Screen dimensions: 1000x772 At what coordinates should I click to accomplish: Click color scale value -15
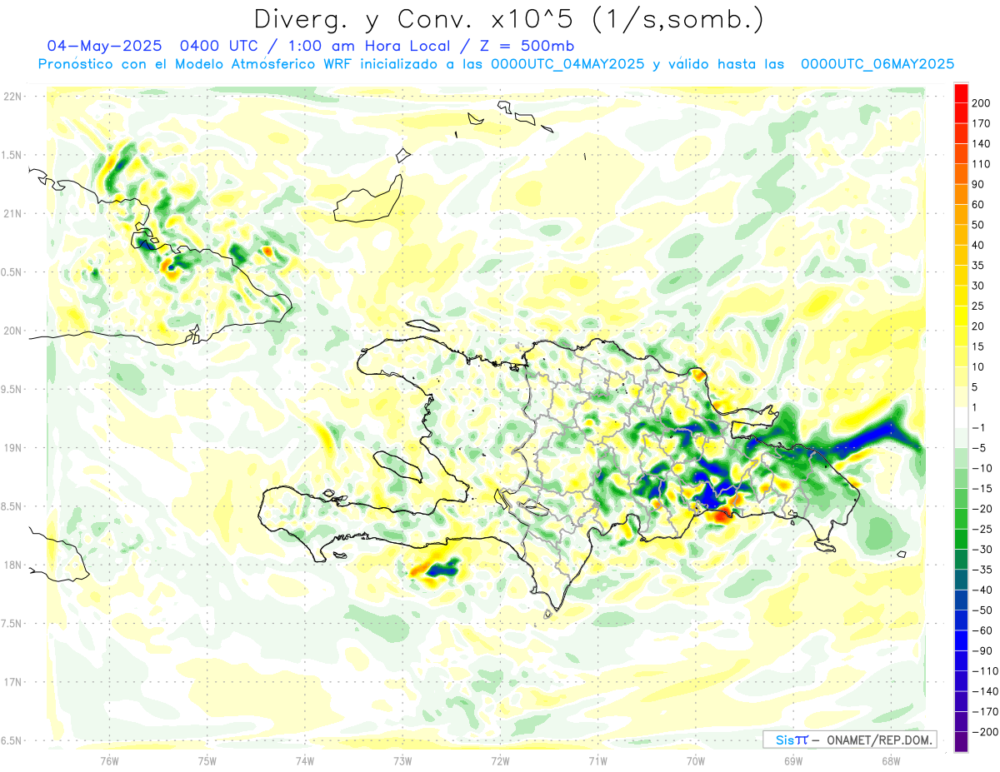coord(981,489)
